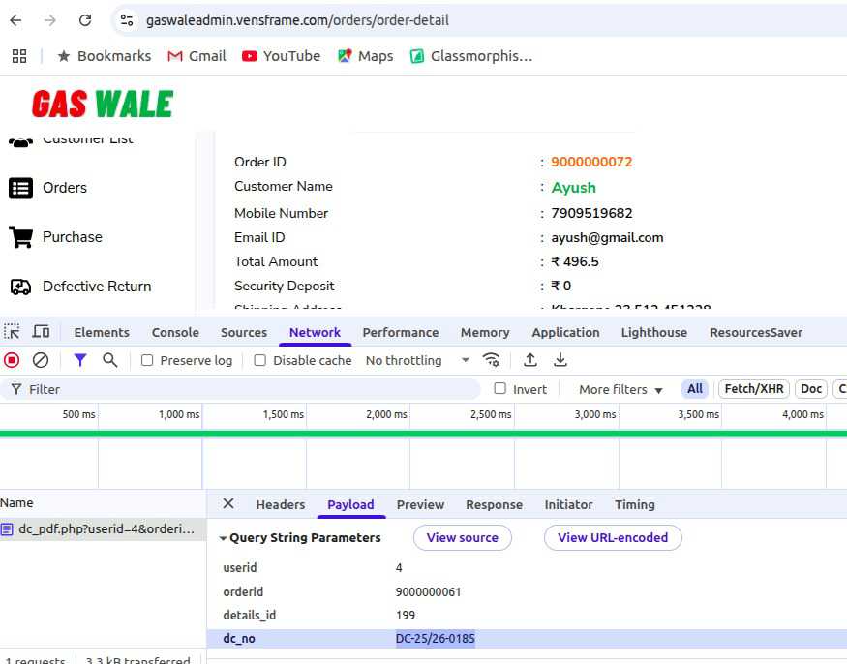Open the network conditions Wi-Fi icon
Viewport: 847px width, 664px height.
[492, 360]
